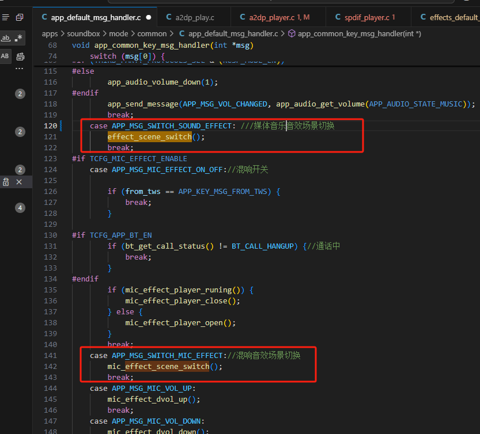
Task: Open the apps breadcrumb dropdown
Action: [50, 33]
